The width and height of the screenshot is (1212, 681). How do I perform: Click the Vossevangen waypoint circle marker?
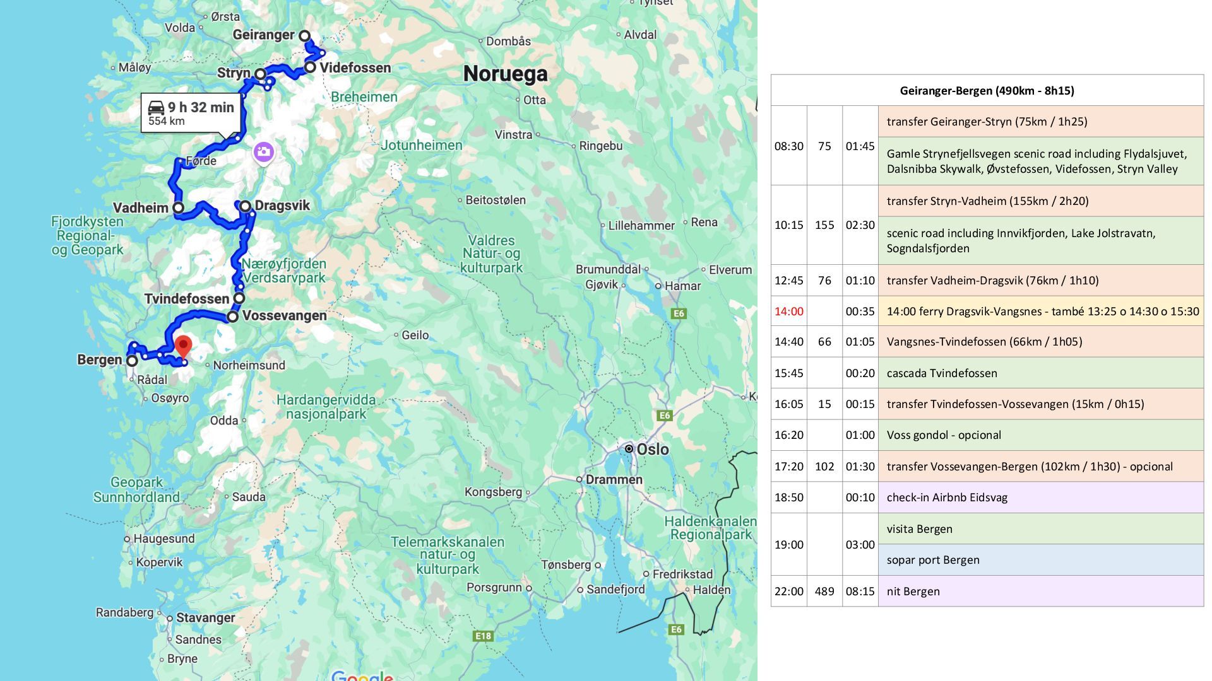(233, 317)
